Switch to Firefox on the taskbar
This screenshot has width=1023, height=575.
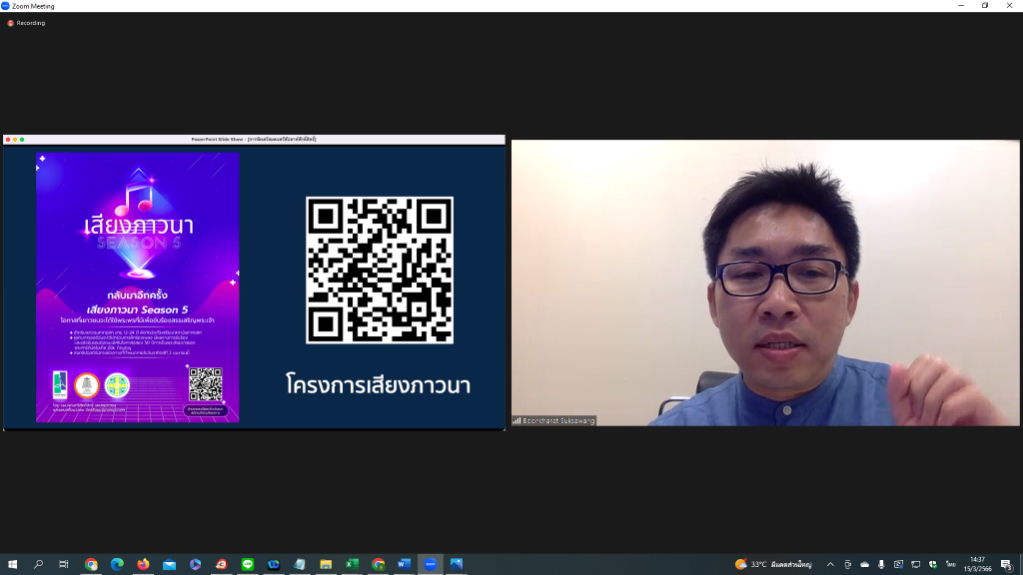[x=144, y=565]
